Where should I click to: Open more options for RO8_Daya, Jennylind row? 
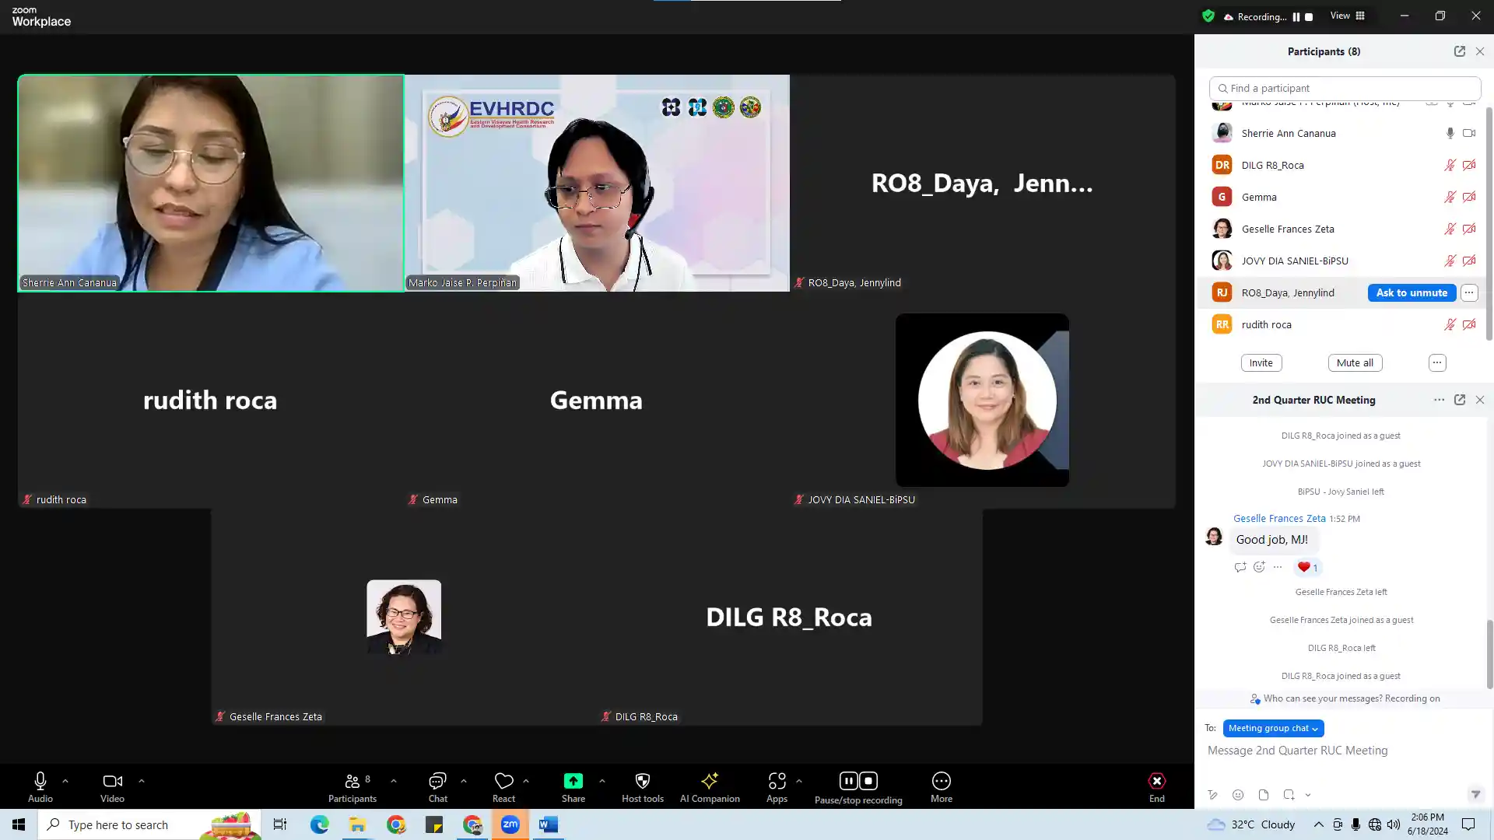[x=1468, y=292]
